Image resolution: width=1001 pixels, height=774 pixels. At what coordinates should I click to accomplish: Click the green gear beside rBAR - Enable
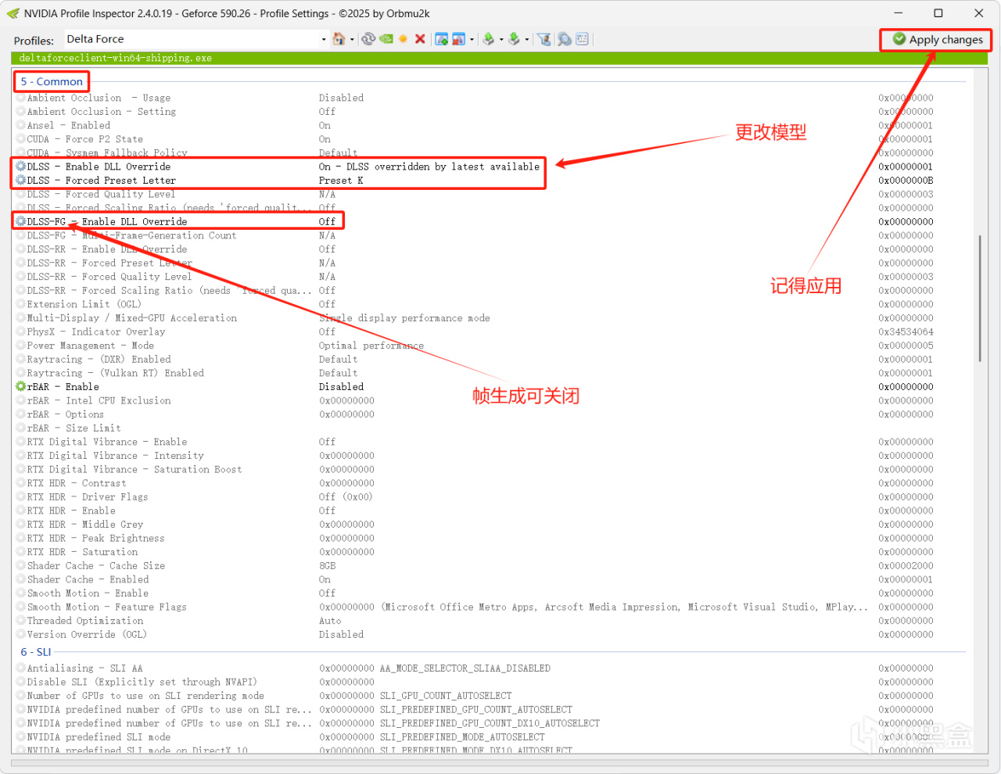21,386
